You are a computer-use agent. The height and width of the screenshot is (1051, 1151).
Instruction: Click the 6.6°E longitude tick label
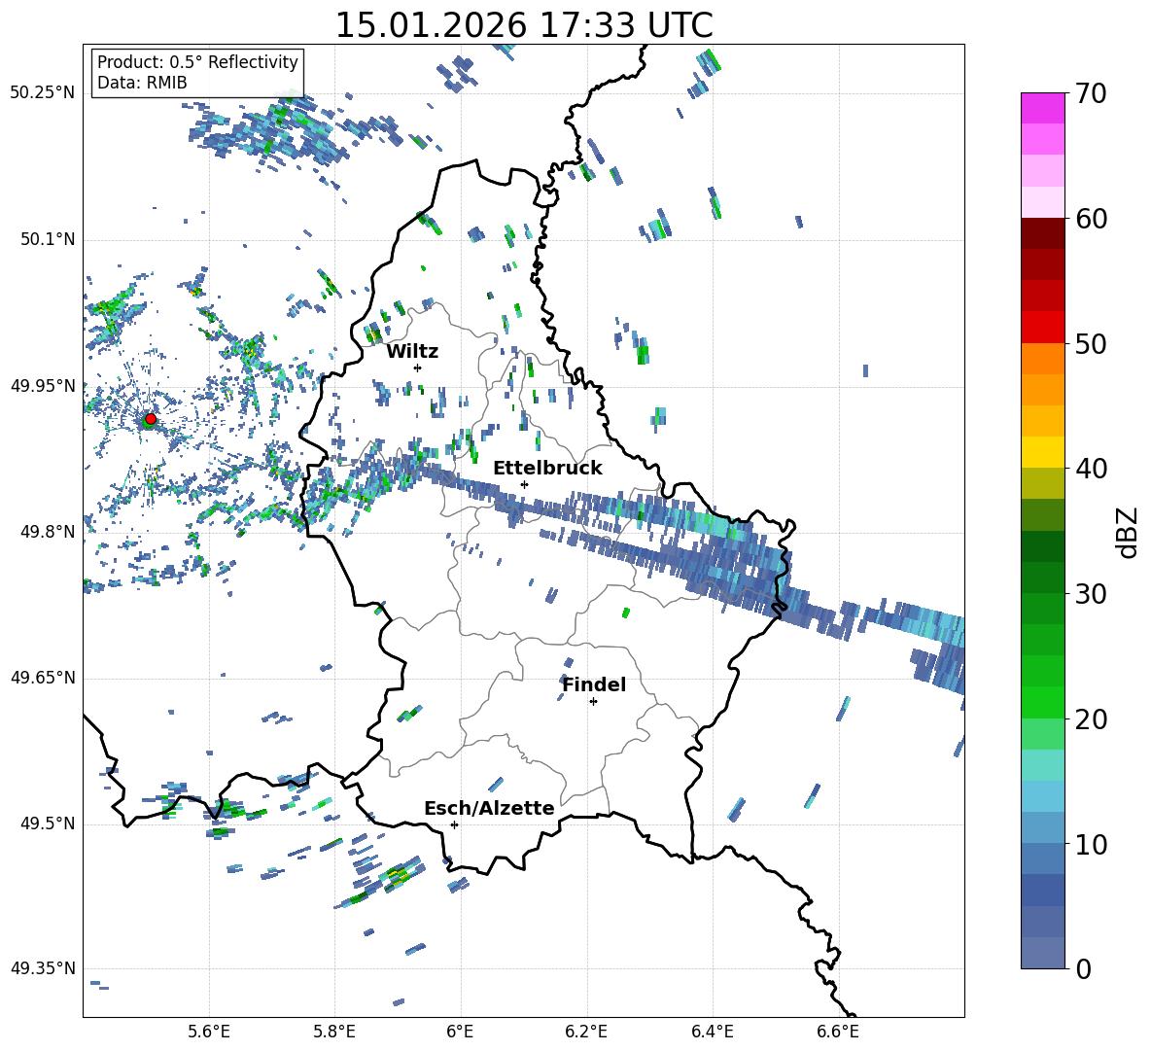pos(838,1032)
